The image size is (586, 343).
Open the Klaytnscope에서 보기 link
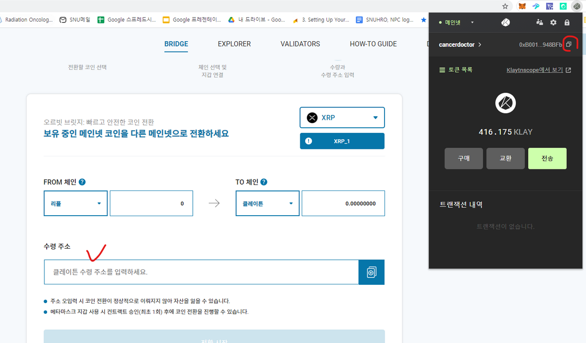[535, 70]
